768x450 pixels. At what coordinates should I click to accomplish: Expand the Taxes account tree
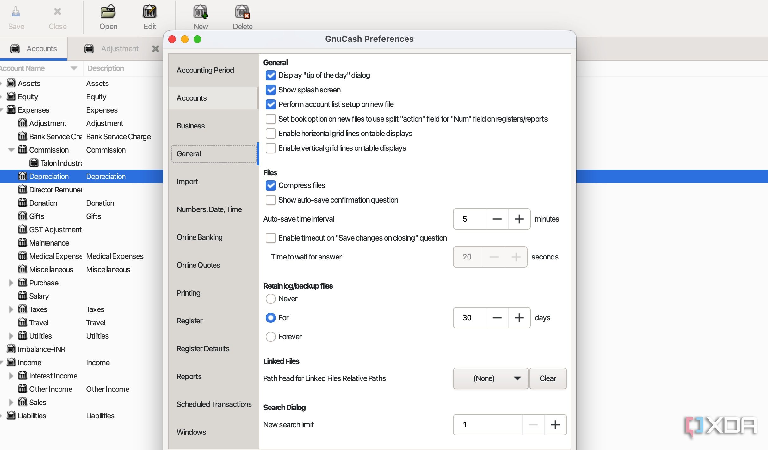click(x=11, y=309)
